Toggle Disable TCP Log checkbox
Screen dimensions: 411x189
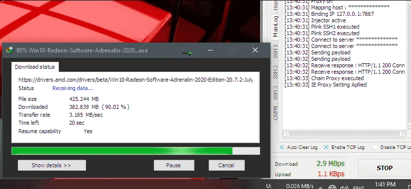tap(375, 147)
